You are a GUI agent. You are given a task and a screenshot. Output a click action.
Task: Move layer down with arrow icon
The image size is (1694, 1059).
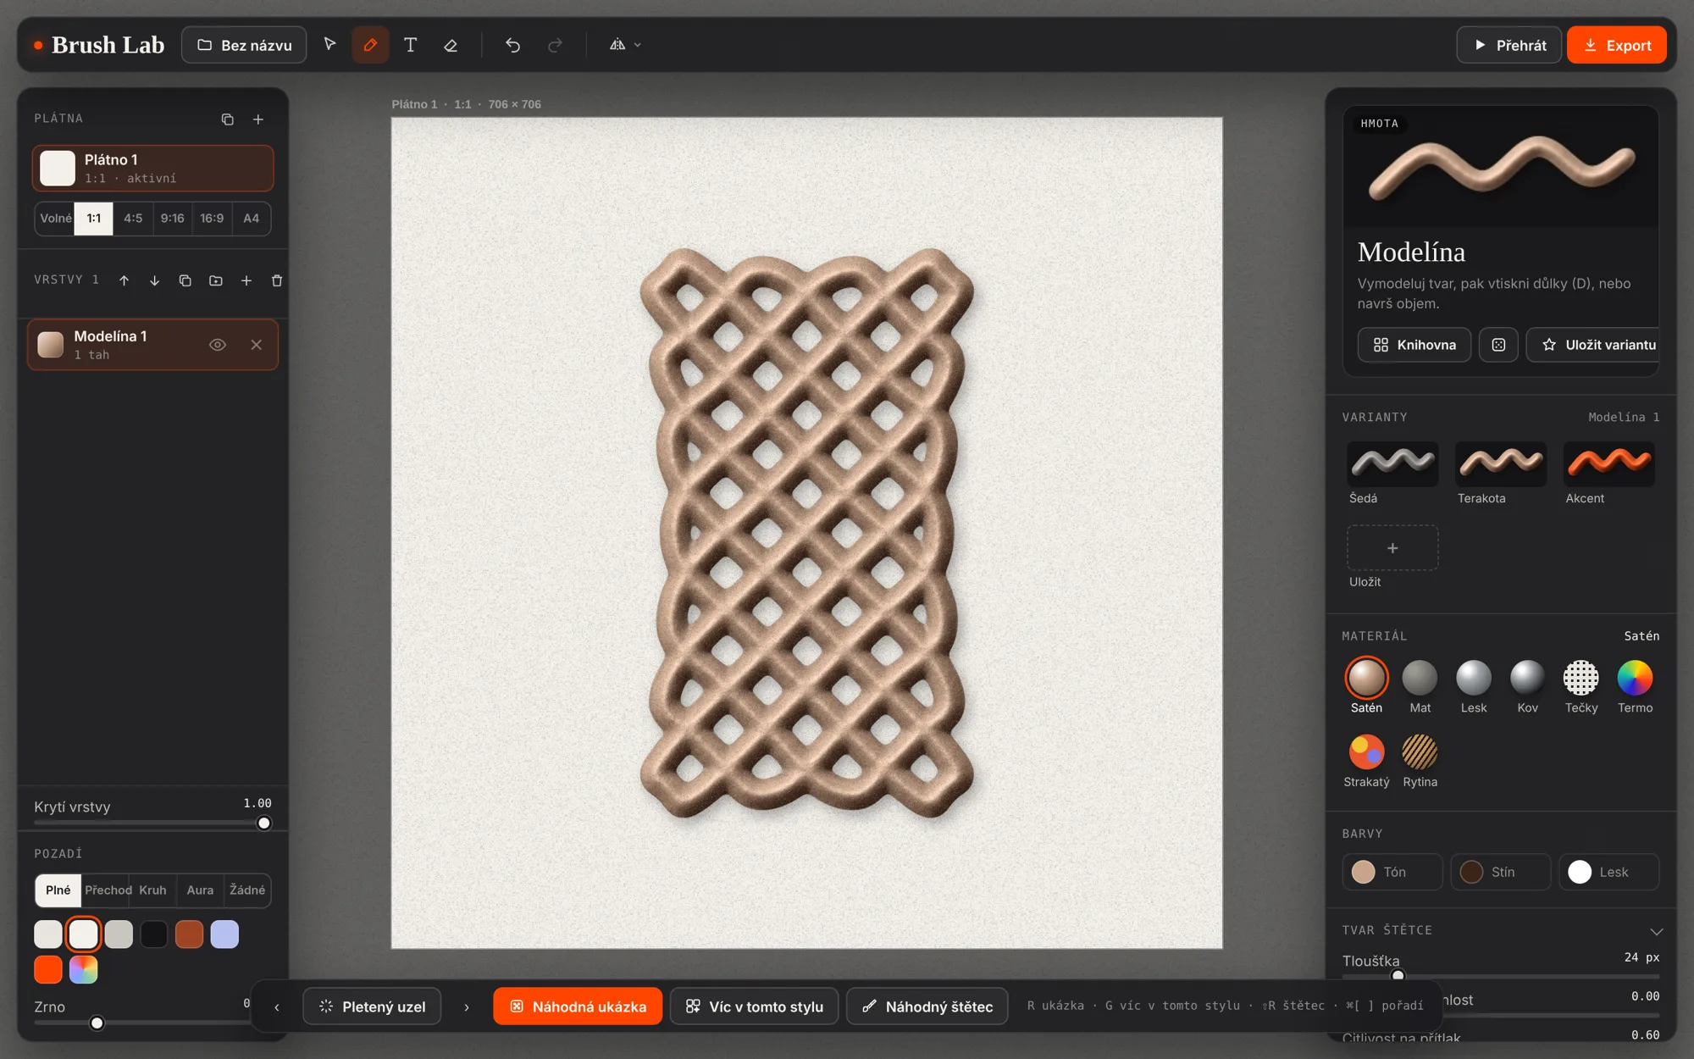click(x=154, y=280)
